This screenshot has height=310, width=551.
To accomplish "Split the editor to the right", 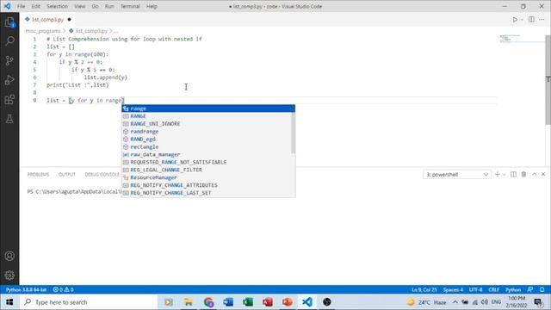I will tap(531, 20).
